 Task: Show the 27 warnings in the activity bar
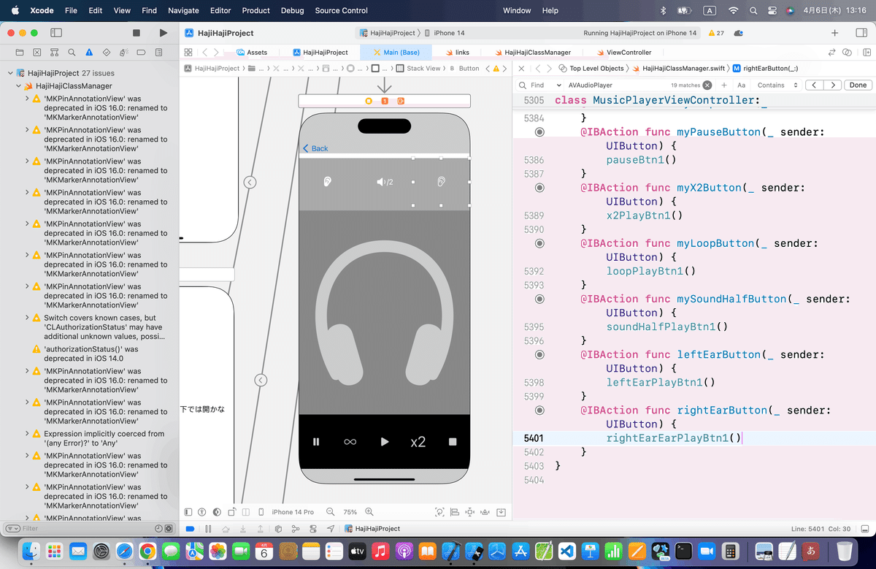pos(715,33)
